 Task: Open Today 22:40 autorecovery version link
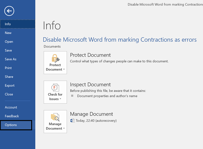pos(96,121)
